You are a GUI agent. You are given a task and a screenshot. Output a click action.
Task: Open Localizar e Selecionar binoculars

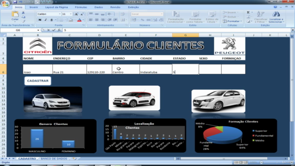pyautogui.click(x=276, y=18)
